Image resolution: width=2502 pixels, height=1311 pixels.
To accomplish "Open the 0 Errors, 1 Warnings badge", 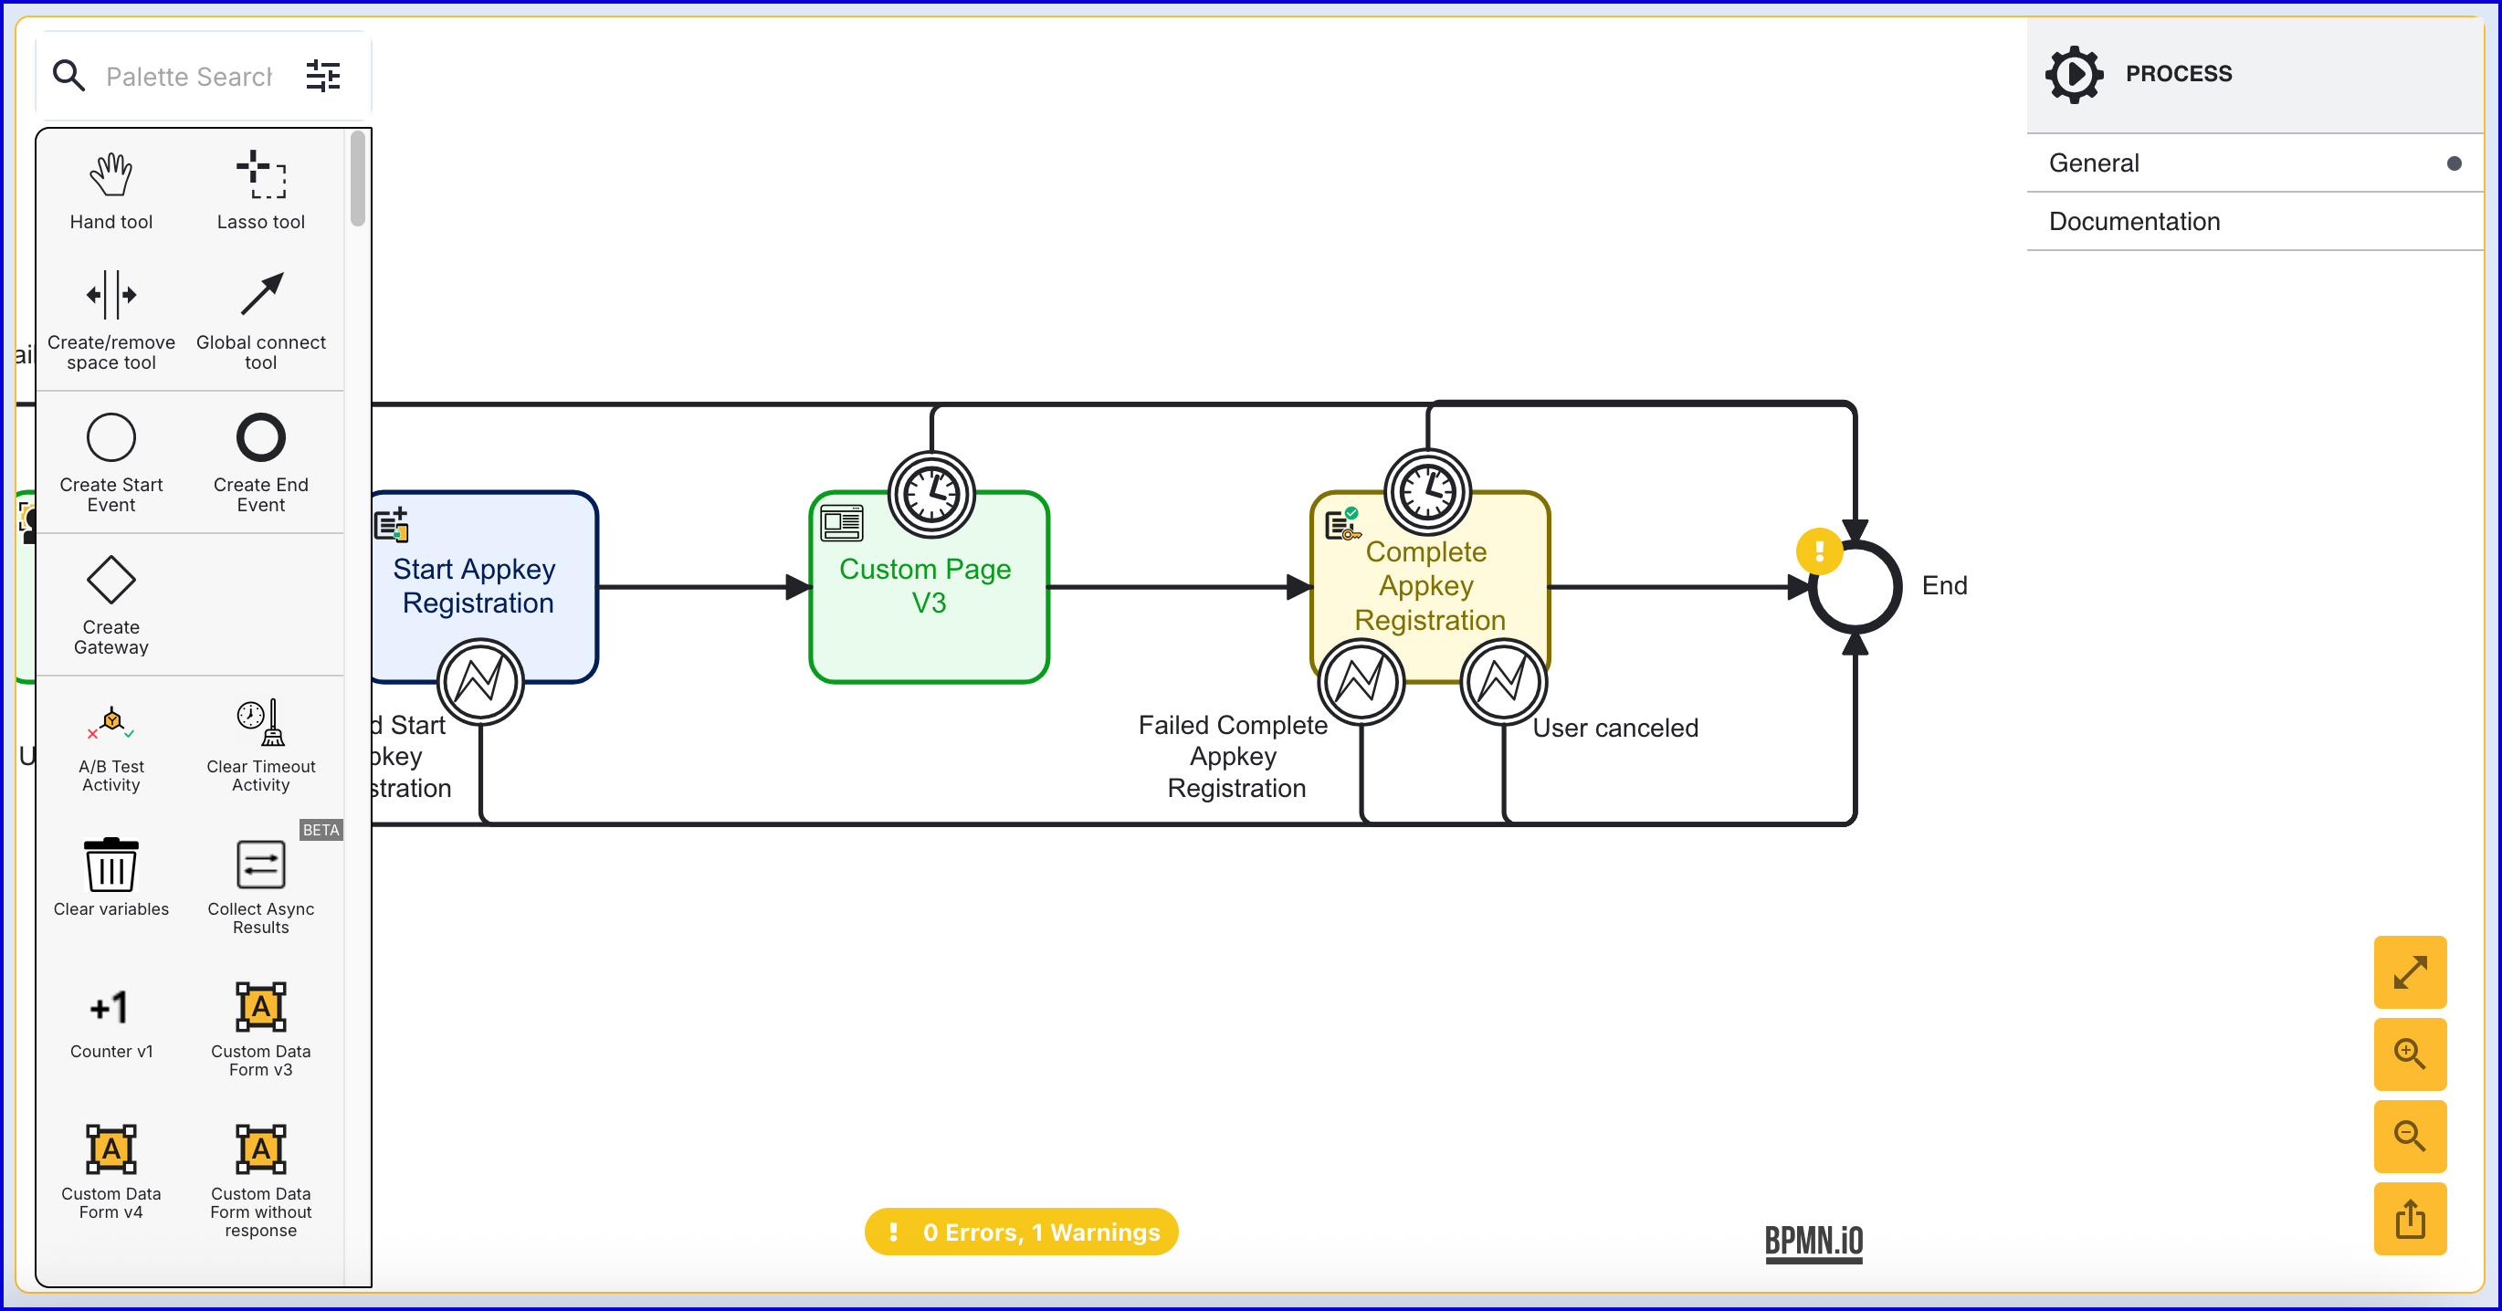I will [1021, 1232].
